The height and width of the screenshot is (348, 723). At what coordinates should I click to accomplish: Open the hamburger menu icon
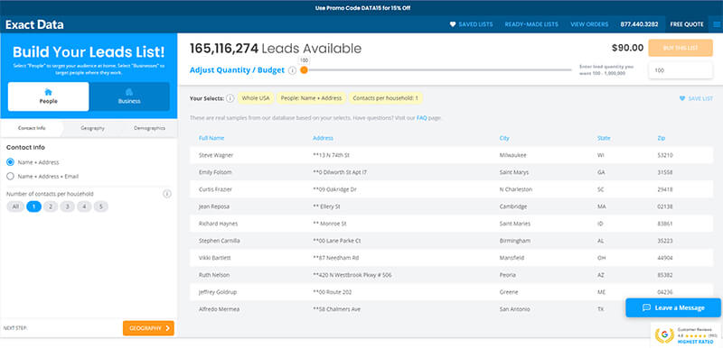click(x=716, y=24)
